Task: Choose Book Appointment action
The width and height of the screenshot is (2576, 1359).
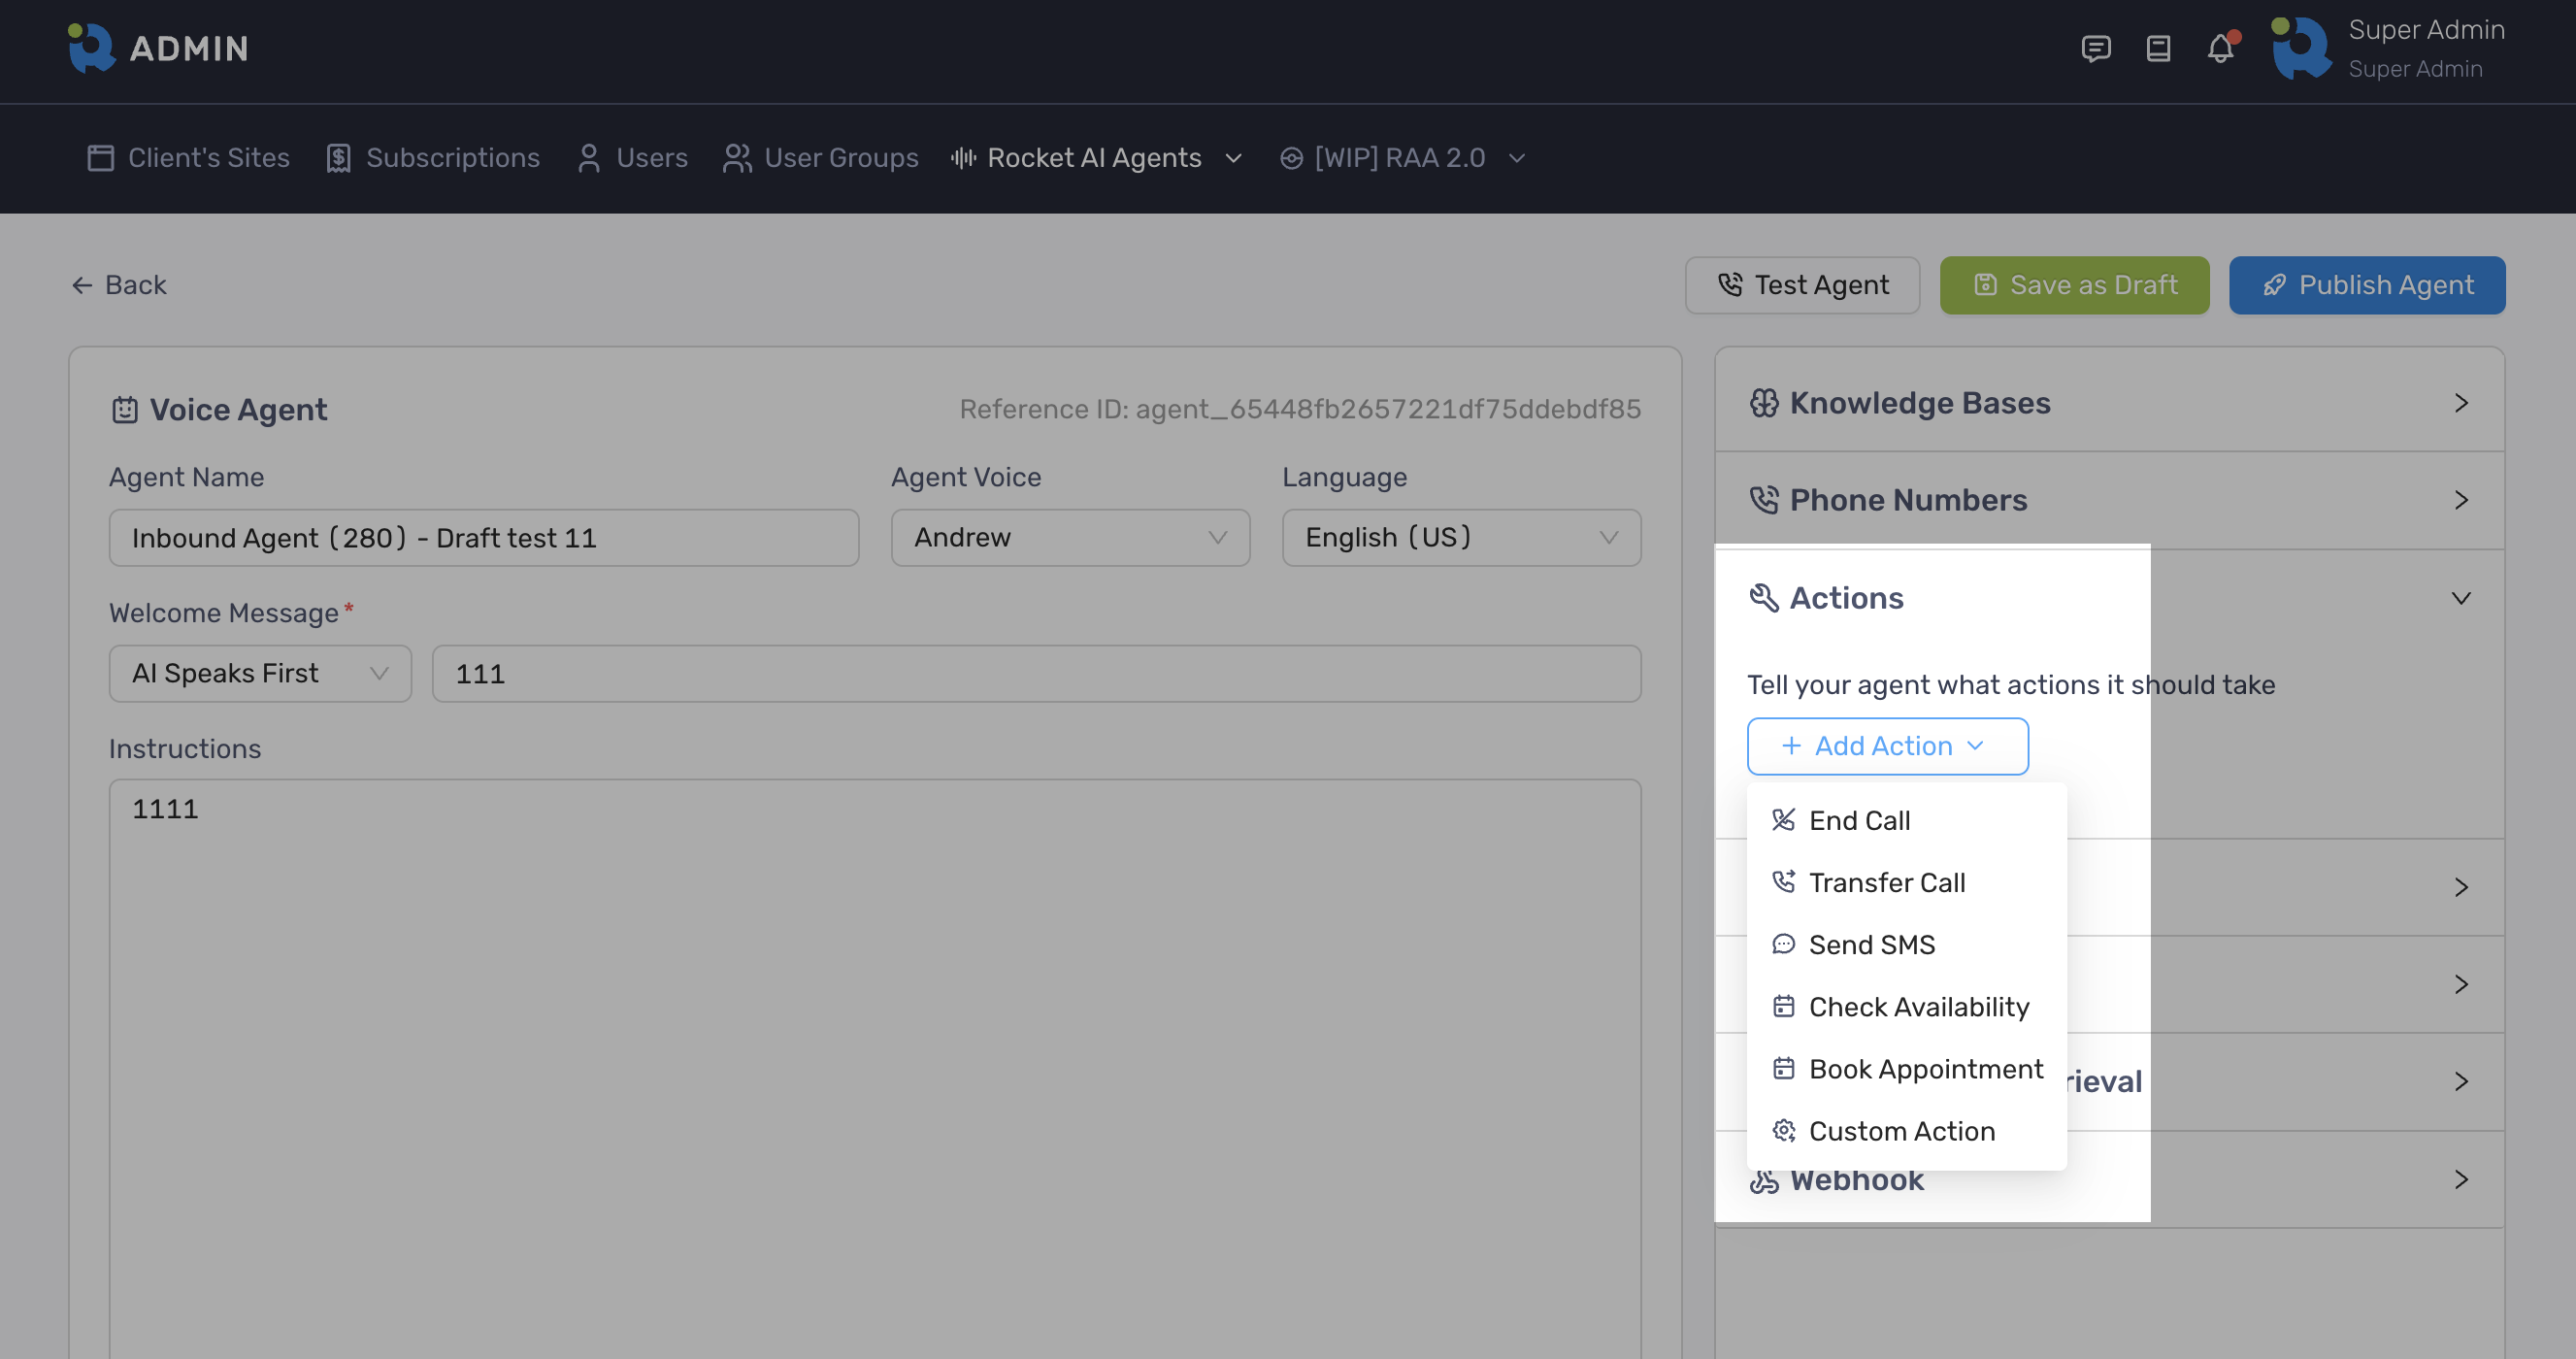Action: pyautogui.click(x=1925, y=1068)
